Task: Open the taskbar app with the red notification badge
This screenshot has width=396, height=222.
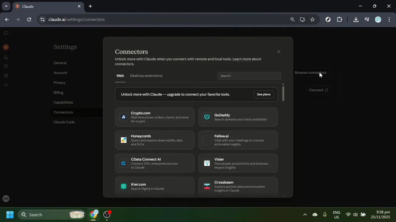Action: pyautogui.click(x=107, y=215)
